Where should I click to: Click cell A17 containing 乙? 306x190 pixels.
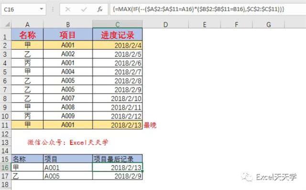27,176
